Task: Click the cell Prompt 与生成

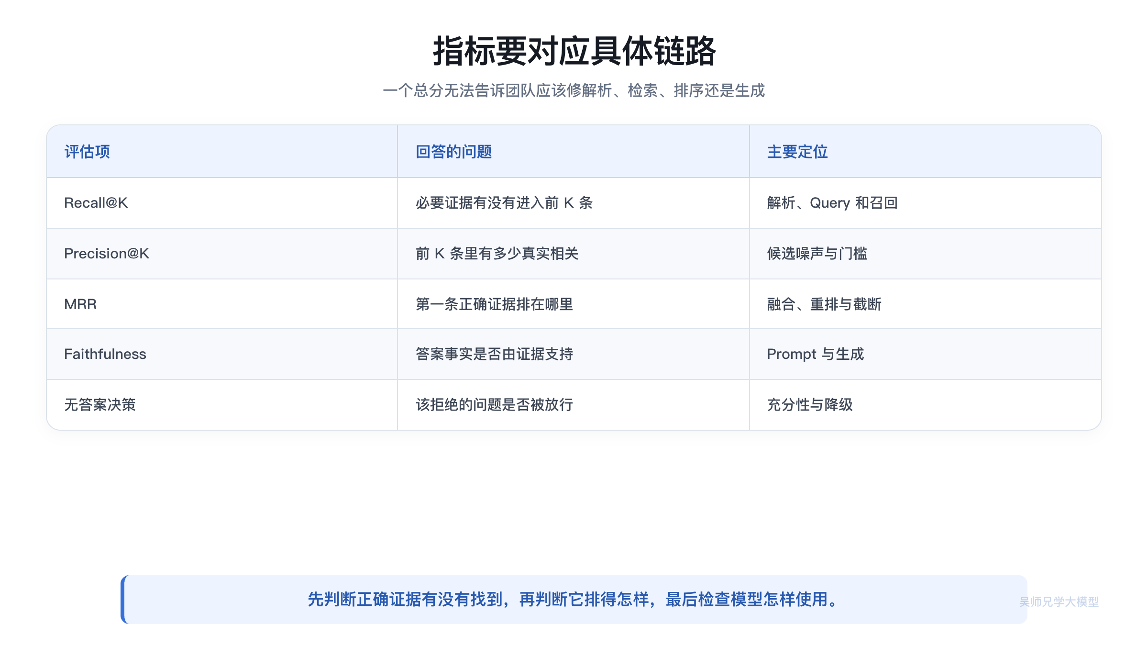Action: coord(926,354)
